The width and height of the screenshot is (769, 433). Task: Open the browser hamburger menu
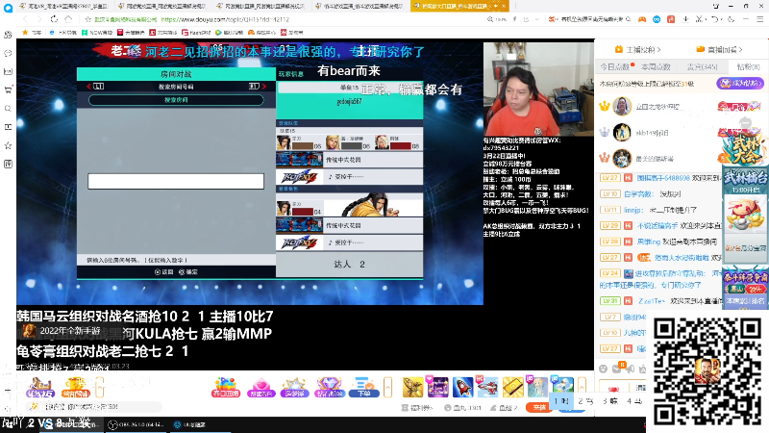click(x=759, y=19)
